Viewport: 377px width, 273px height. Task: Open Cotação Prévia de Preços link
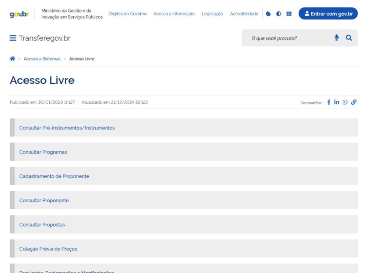point(48,249)
